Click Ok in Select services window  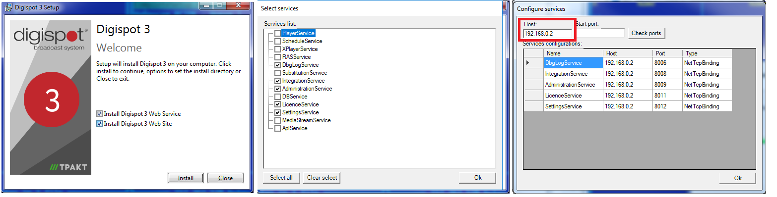(x=477, y=178)
